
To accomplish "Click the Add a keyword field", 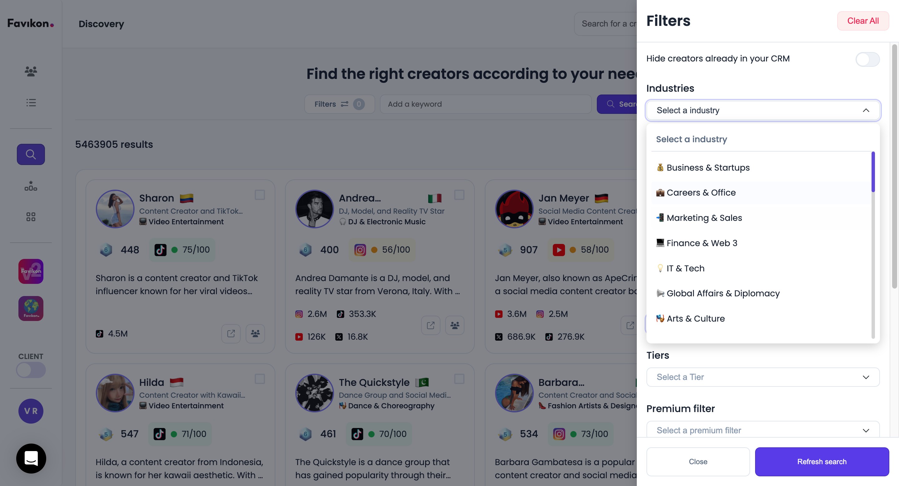I will pyautogui.click(x=485, y=104).
